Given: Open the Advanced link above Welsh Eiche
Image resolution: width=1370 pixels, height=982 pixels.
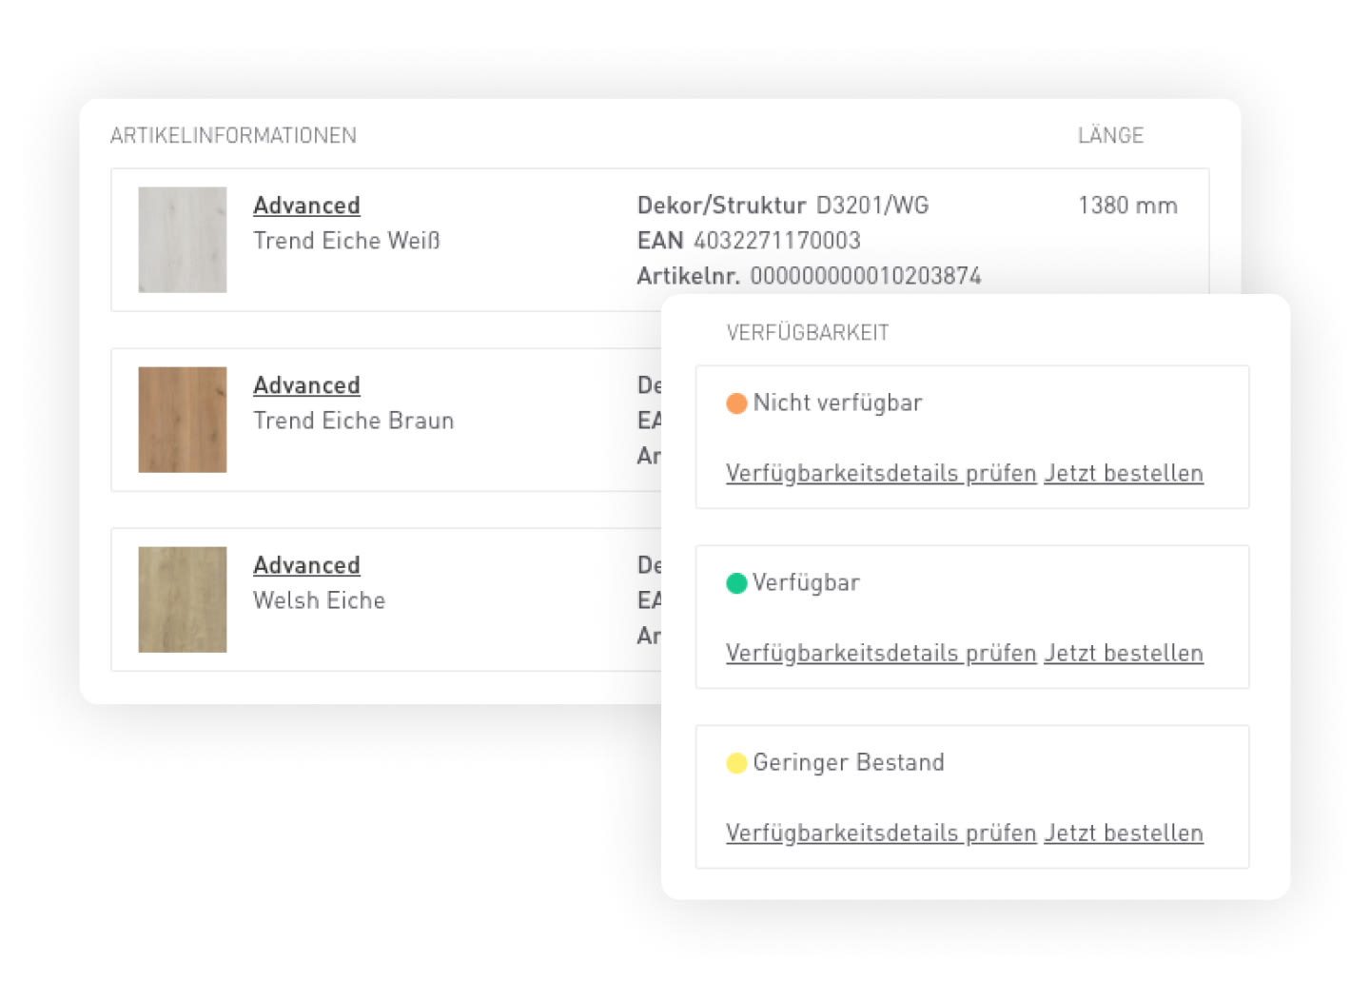Looking at the screenshot, I should (x=306, y=565).
